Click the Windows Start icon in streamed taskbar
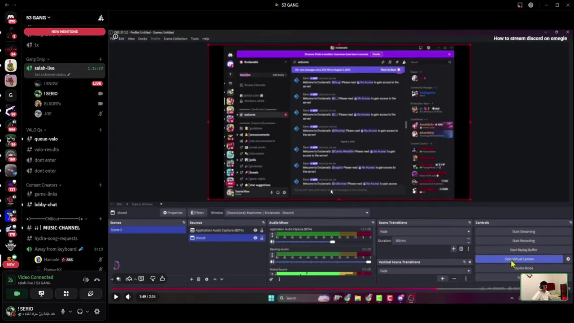574x323 pixels. coord(271,298)
